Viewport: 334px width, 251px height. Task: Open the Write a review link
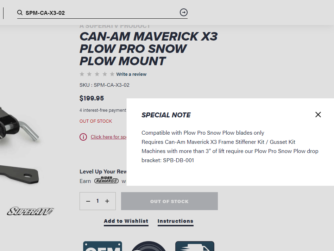[131, 74]
